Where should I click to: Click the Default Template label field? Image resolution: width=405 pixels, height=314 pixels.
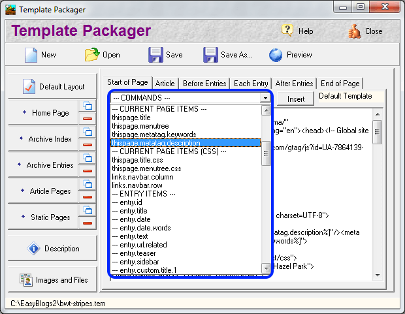click(351, 97)
